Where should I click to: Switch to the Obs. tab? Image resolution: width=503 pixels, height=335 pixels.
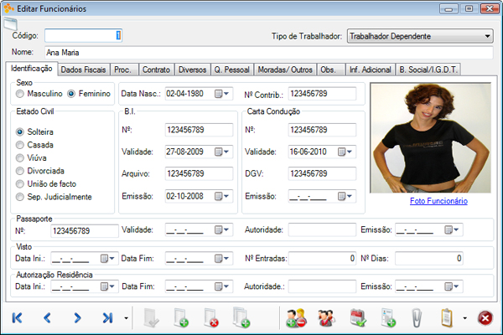(331, 70)
